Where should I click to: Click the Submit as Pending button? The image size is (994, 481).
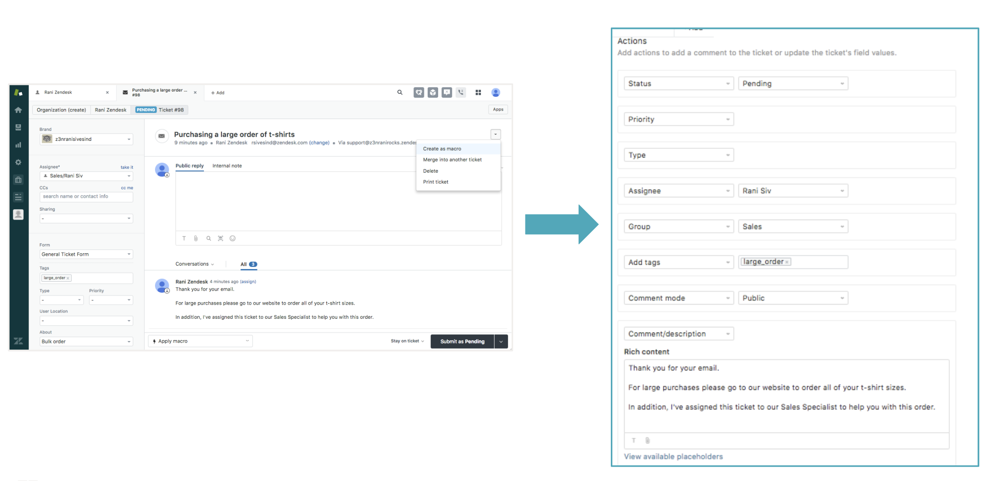pos(462,342)
